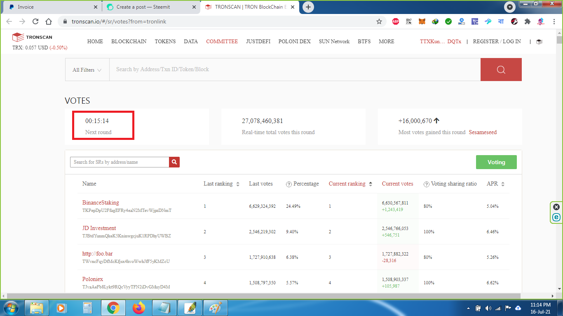The height and width of the screenshot is (316, 563).
Task: Open the BLOCKCHAIN menu
Action: (129, 42)
